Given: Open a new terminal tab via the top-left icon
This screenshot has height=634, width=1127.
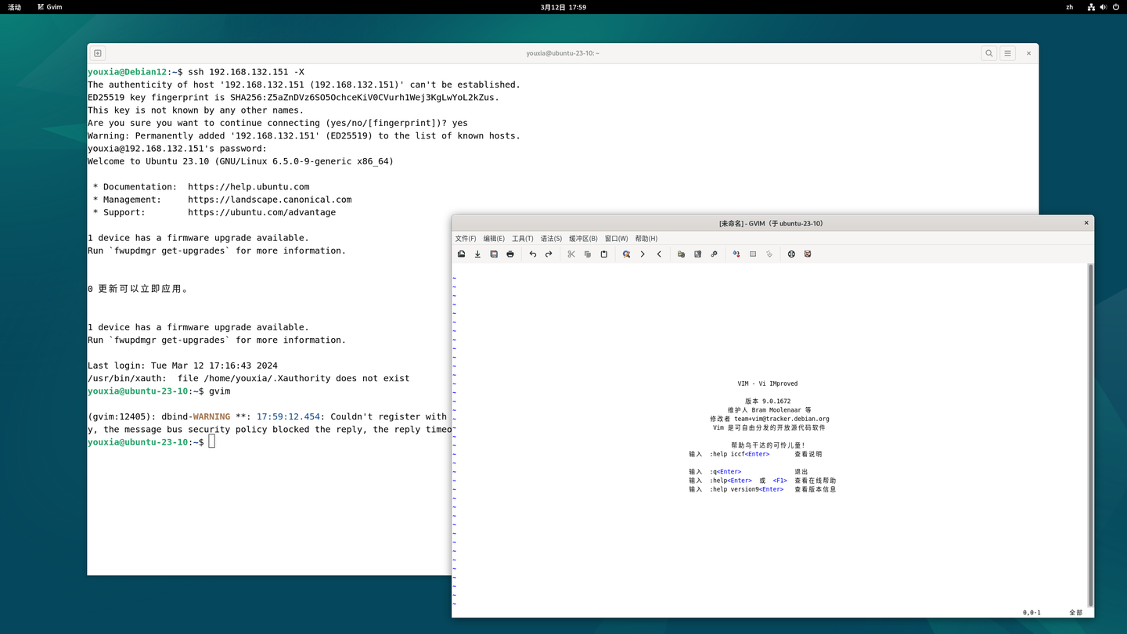Looking at the screenshot, I should (x=97, y=53).
